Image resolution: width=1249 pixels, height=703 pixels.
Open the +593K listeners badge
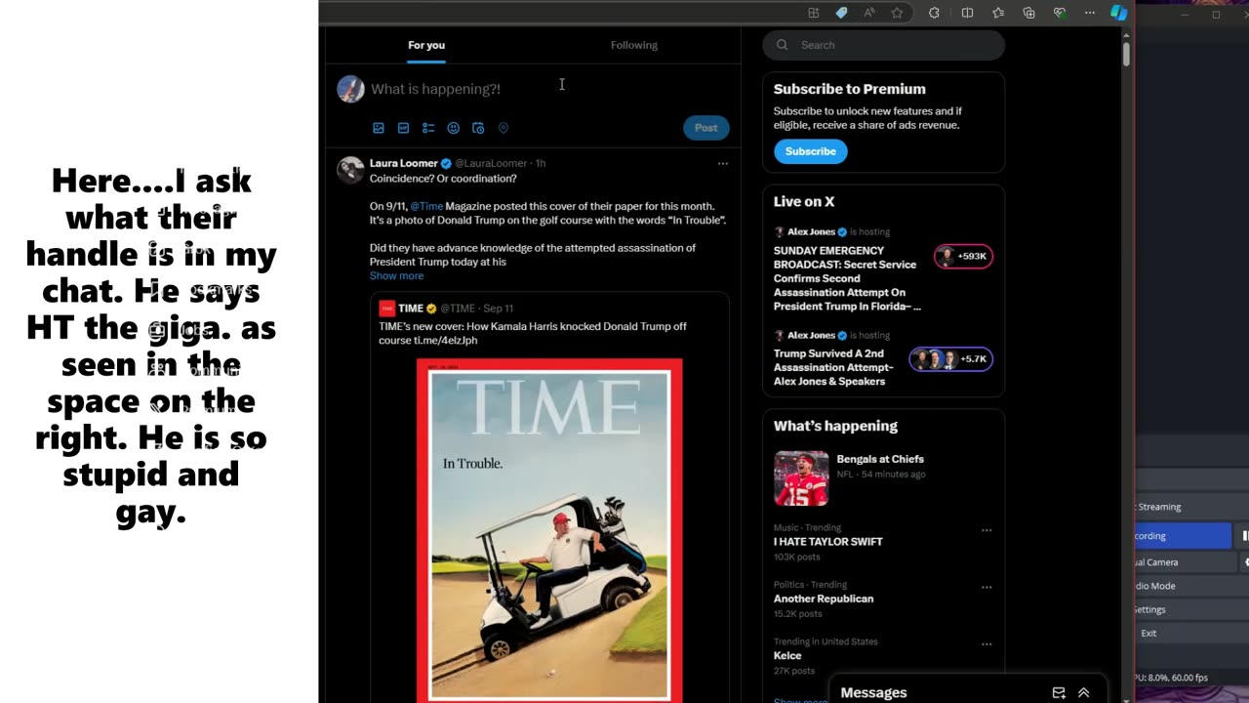coord(963,256)
